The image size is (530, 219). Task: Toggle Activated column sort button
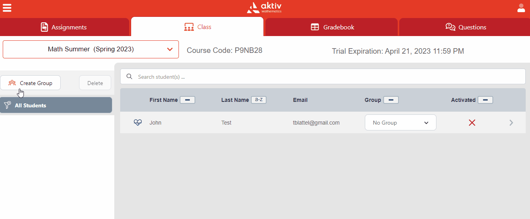[485, 100]
